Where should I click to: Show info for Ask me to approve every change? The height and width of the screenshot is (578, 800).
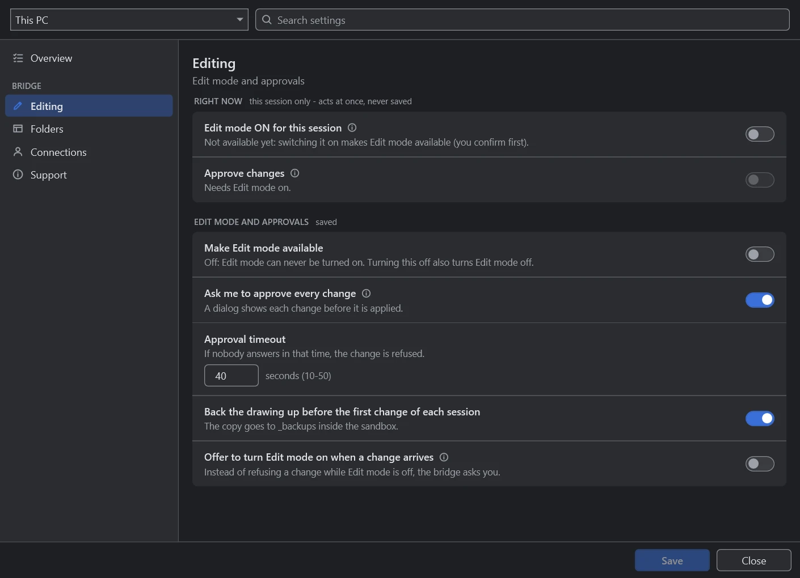[367, 293]
